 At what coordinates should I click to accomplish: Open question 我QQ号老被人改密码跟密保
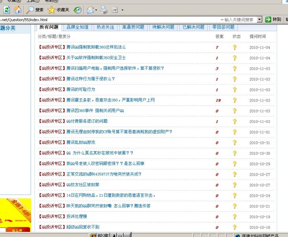105,164
